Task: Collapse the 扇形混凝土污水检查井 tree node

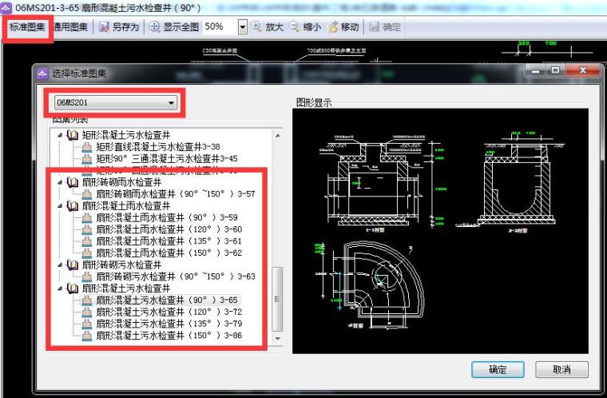Action: click(60, 288)
